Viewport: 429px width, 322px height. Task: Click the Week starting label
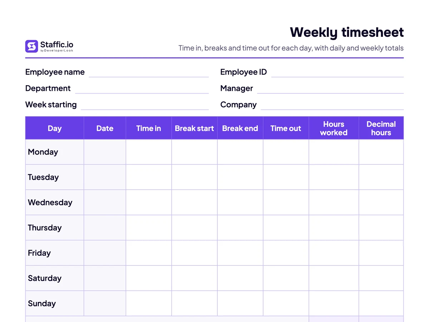pyautogui.click(x=51, y=104)
